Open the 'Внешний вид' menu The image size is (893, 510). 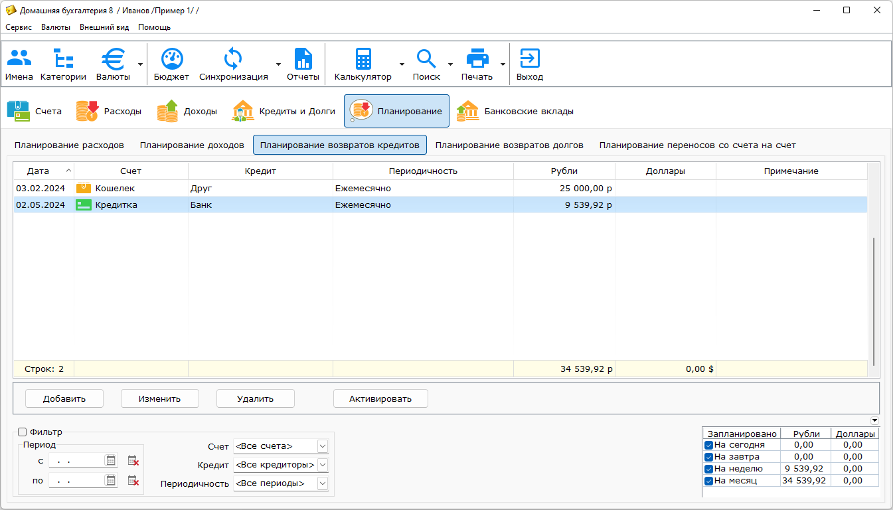104,27
